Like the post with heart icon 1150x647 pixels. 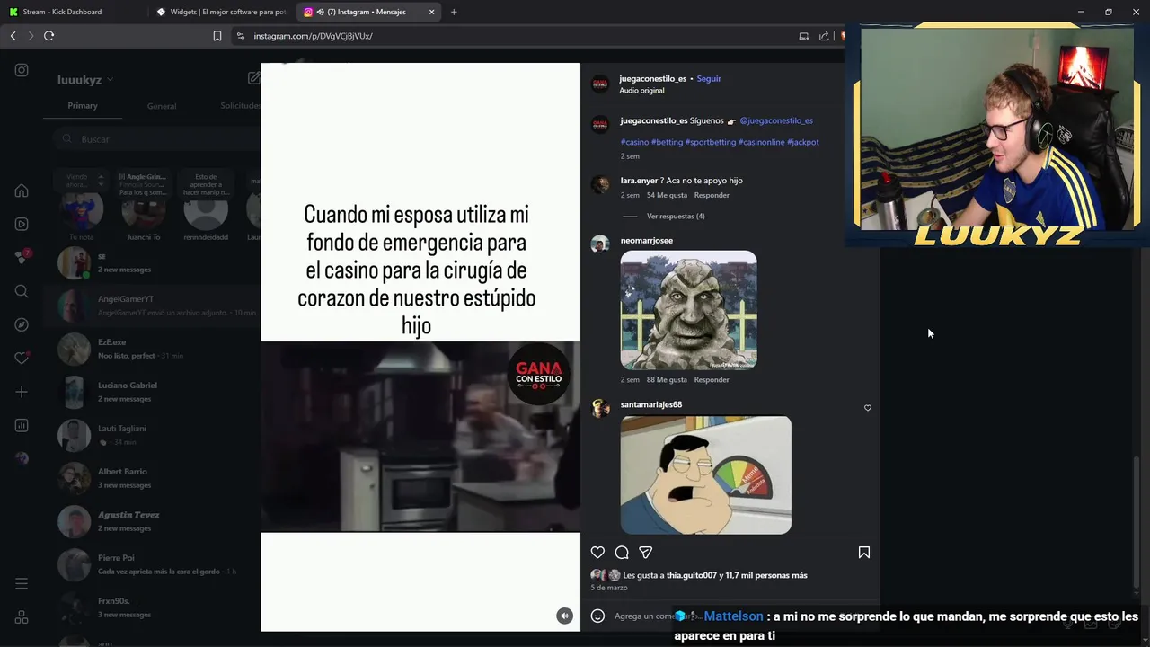point(597,553)
